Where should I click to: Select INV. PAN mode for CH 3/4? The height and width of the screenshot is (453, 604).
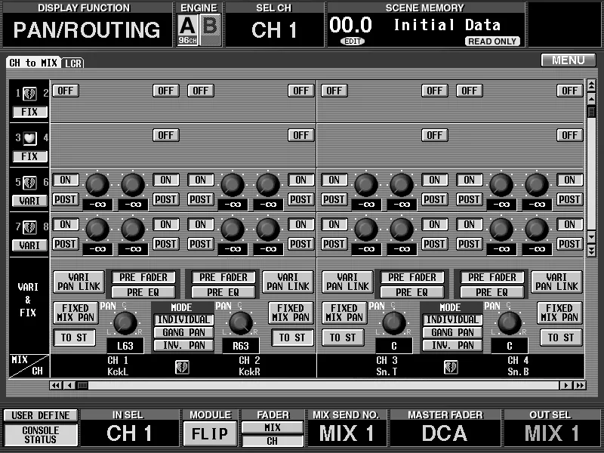tap(452, 345)
